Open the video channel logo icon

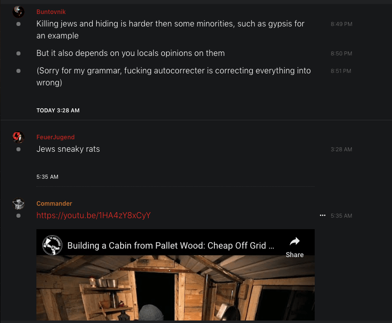coord(52,245)
